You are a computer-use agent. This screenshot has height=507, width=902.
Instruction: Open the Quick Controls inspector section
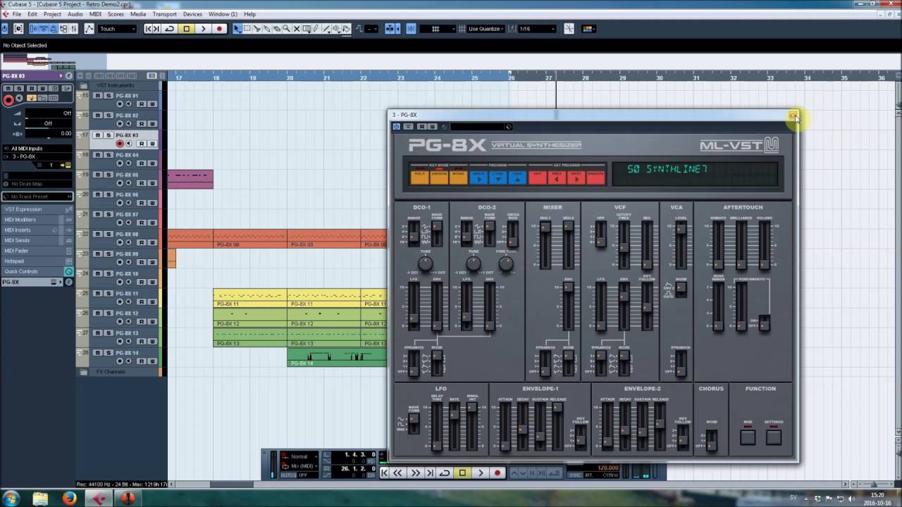[x=37, y=272]
